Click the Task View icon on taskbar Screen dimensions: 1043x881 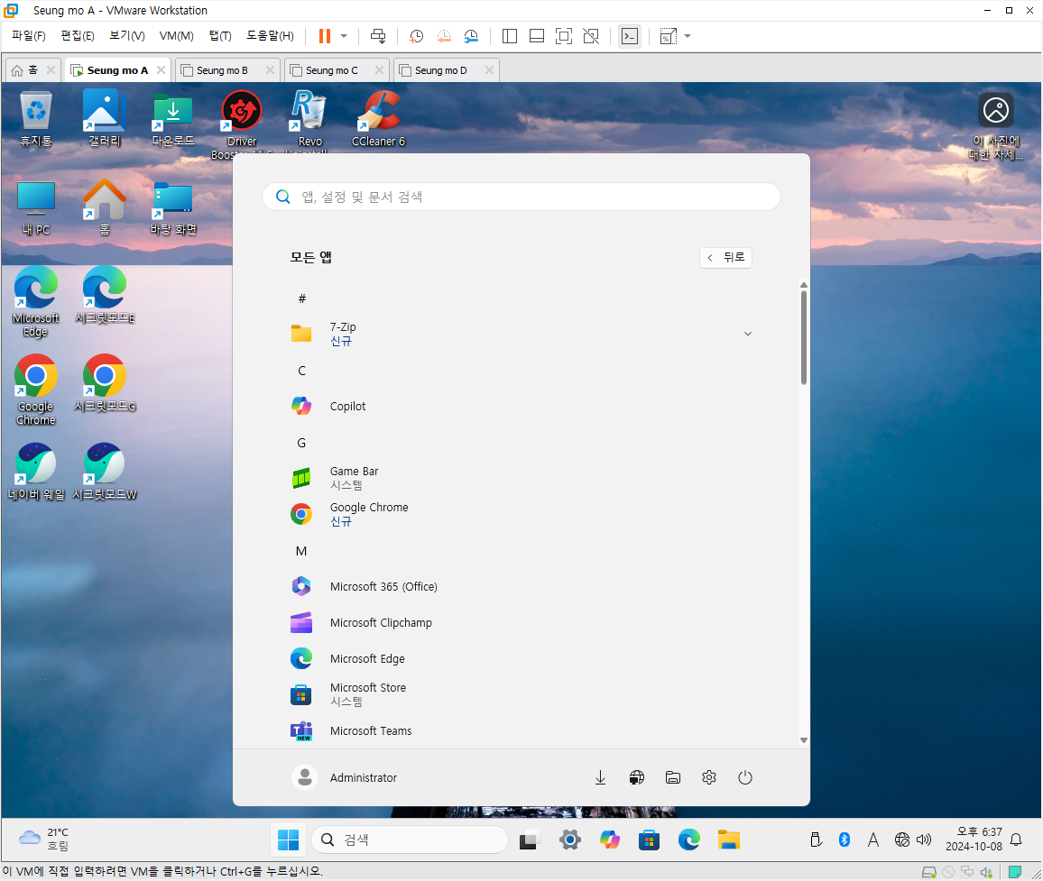[x=530, y=840]
